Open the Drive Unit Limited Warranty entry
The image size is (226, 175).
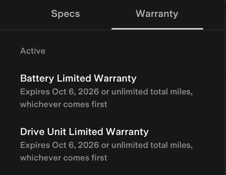(85, 132)
